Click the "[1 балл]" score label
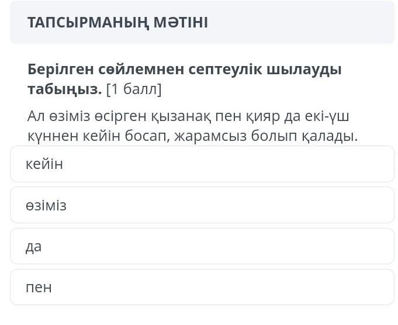Viewport: 398px width, 325px height. point(134,90)
